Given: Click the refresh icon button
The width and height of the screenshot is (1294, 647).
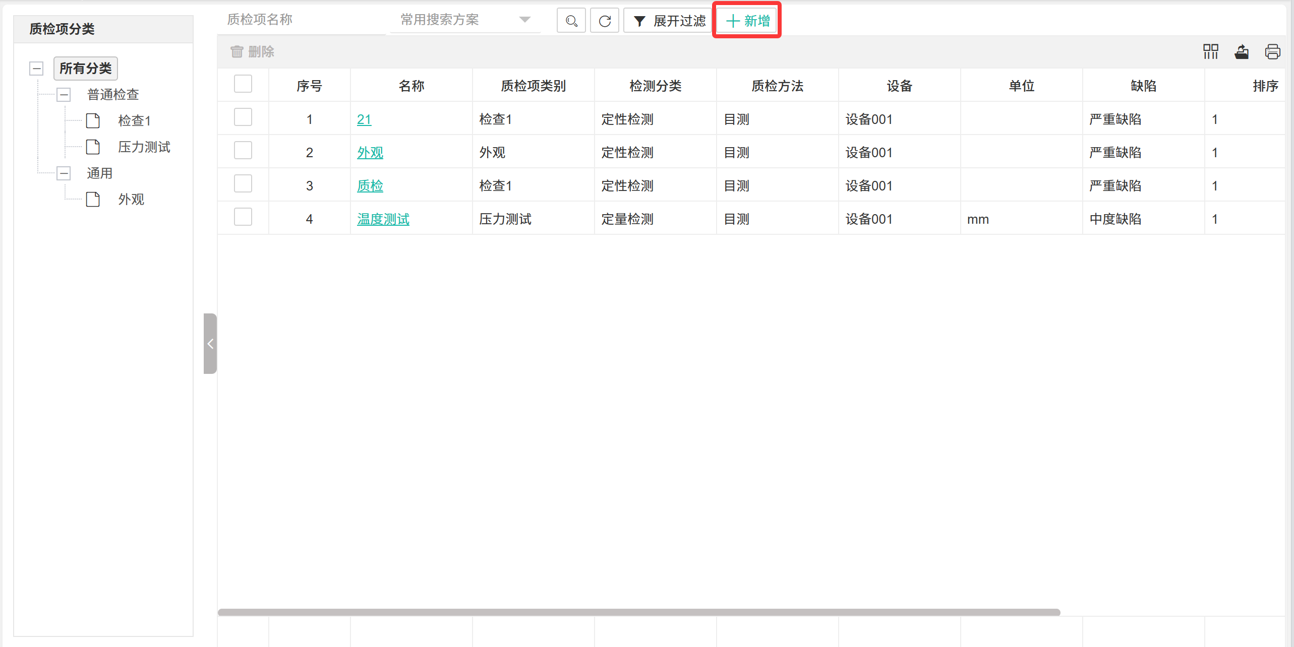Looking at the screenshot, I should click(x=605, y=21).
